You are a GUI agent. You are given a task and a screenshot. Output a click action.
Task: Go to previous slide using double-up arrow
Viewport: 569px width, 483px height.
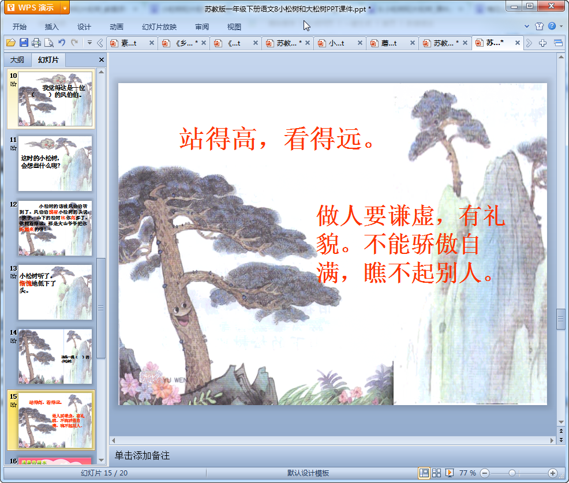561,431
